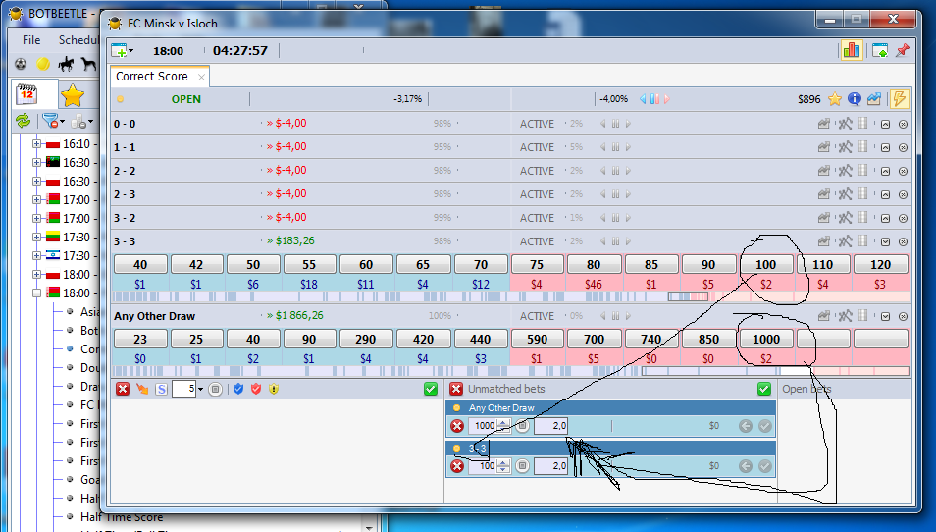Toggle the lightning bolt quick-bet icon
936x532 pixels.
pyautogui.click(x=899, y=98)
